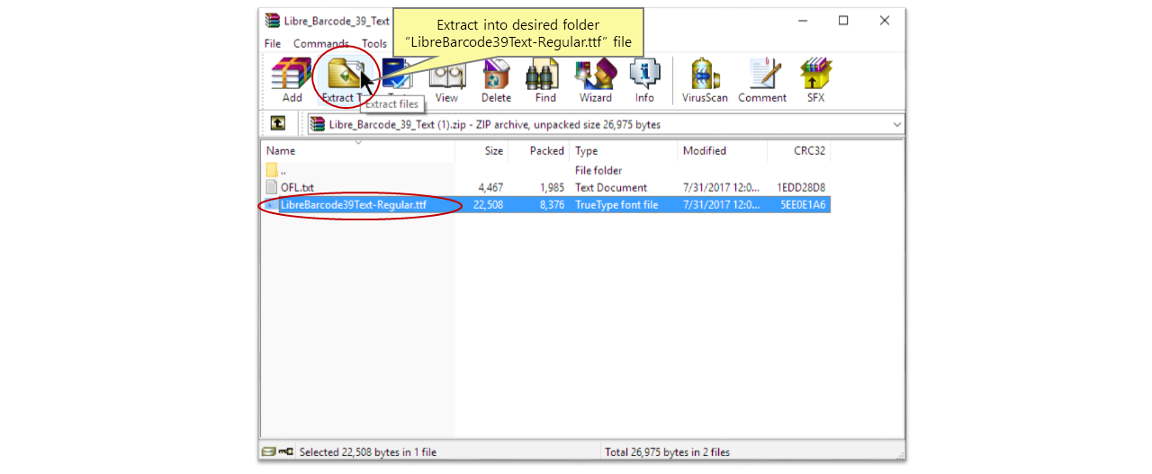The width and height of the screenshot is (1152, 474).
Task: Open the Commands menu
Action: (x=321, y=43)
